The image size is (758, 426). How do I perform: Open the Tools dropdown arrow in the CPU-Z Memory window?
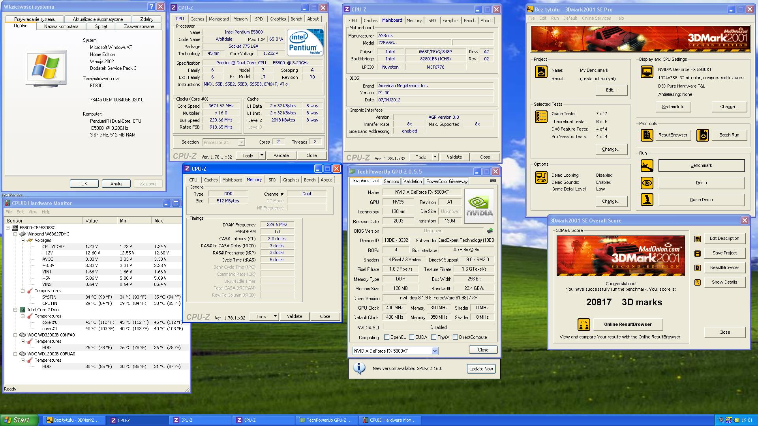click(x=275, y=317)
